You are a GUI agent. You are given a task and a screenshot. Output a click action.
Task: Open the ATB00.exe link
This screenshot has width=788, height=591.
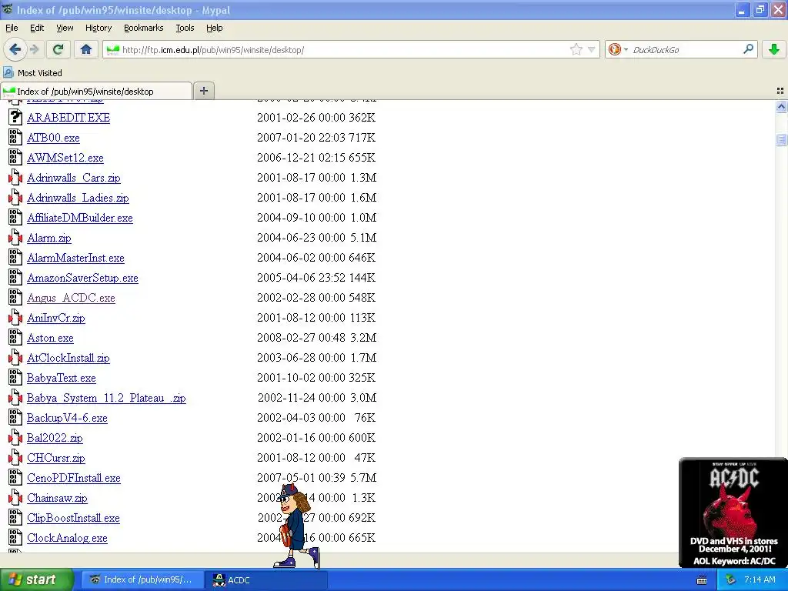pos(53,138)
